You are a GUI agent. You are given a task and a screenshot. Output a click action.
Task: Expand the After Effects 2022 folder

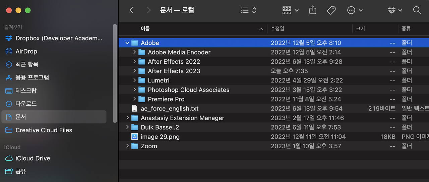tap(134, 61)
